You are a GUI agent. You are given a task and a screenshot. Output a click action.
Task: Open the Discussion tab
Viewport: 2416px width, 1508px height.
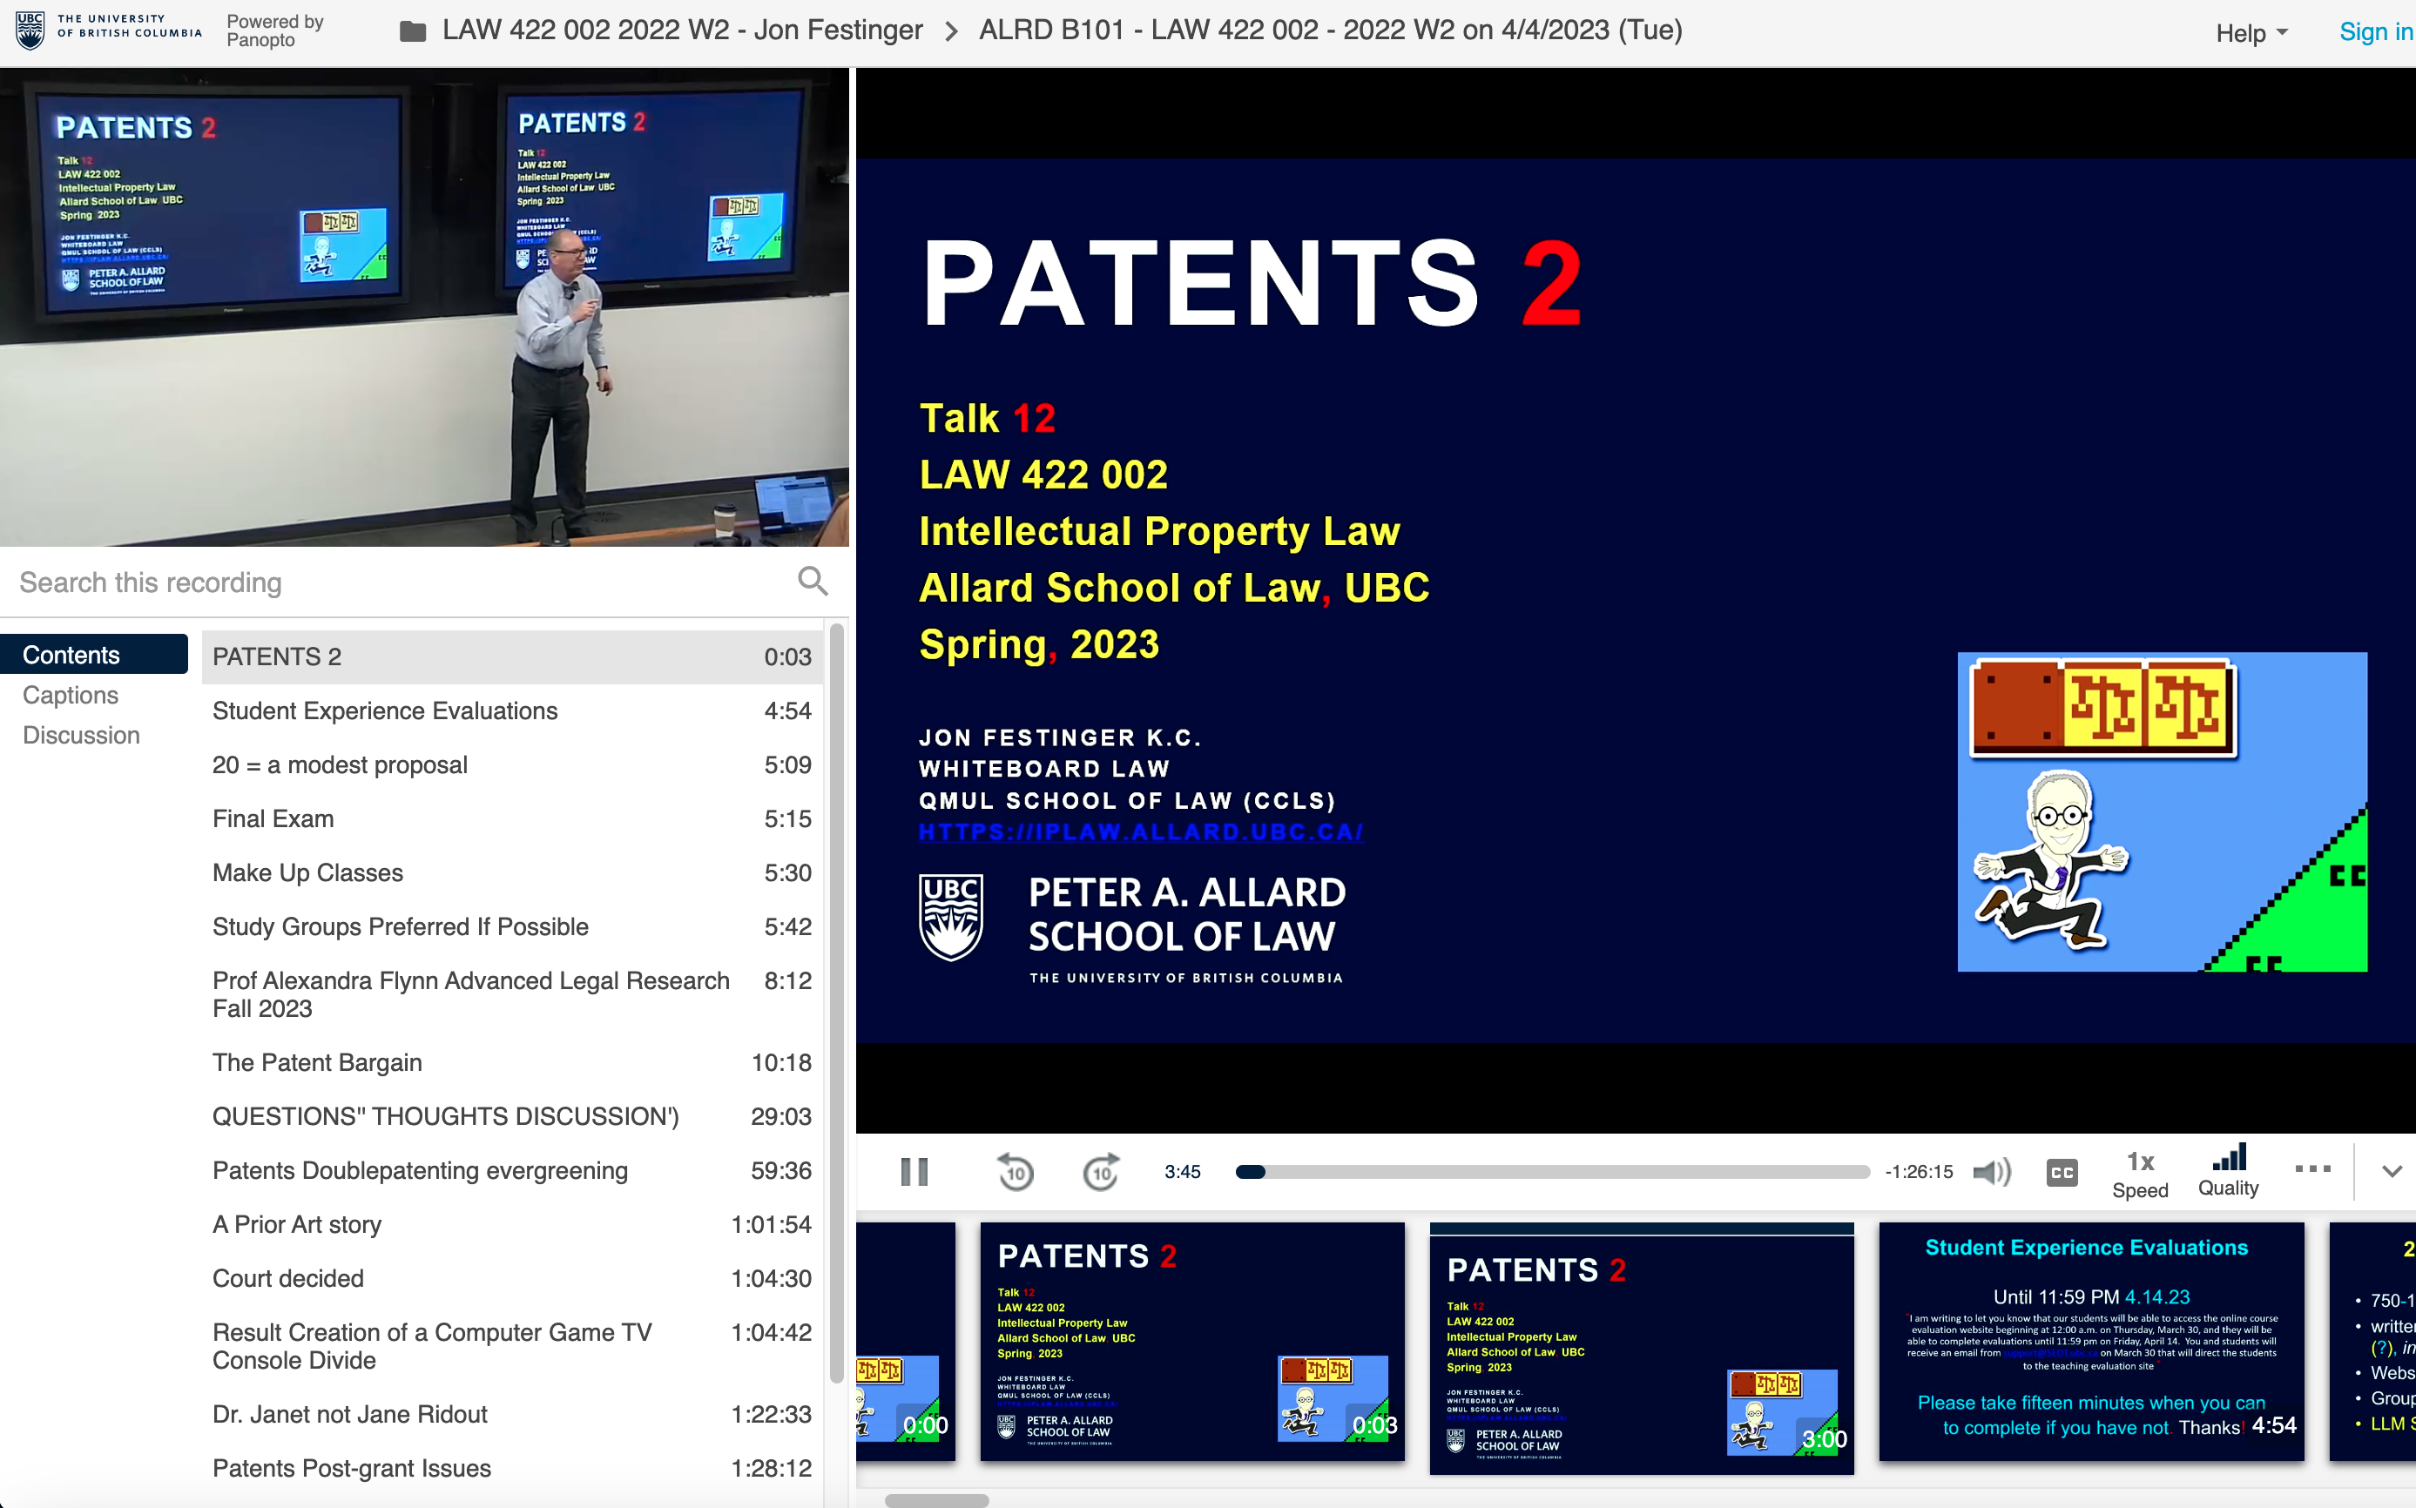(x=81, y=735)
